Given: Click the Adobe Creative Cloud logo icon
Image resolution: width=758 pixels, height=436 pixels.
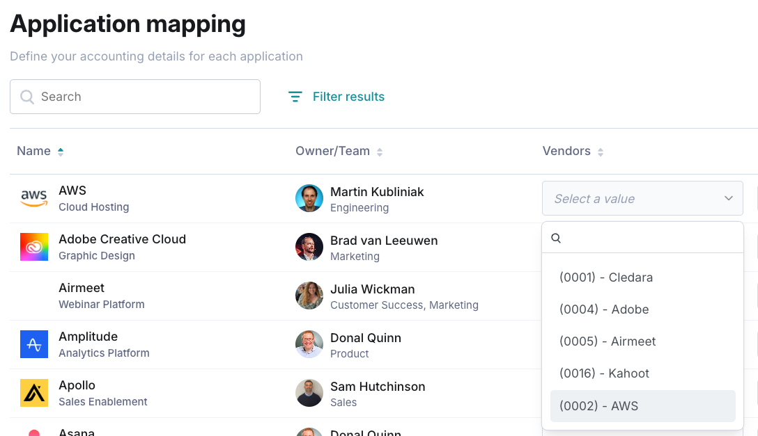Looking at the screenshot, I should (x=34, y=247).
